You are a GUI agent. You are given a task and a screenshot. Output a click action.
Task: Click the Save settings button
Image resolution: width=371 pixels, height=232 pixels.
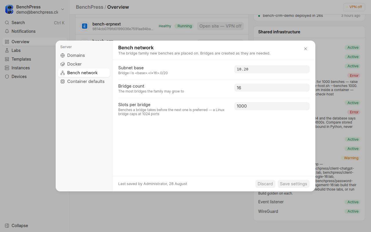[293, 184]
